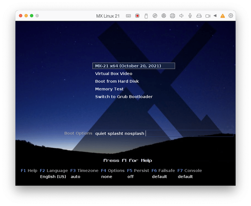Open the USB devices icon

(x=146, y=16)
